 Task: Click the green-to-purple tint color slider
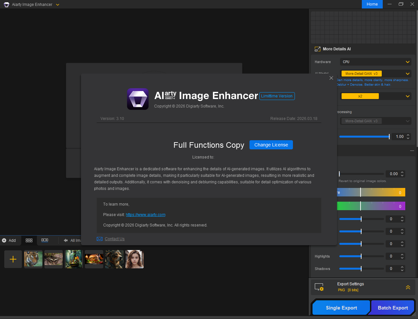point(371,206)
